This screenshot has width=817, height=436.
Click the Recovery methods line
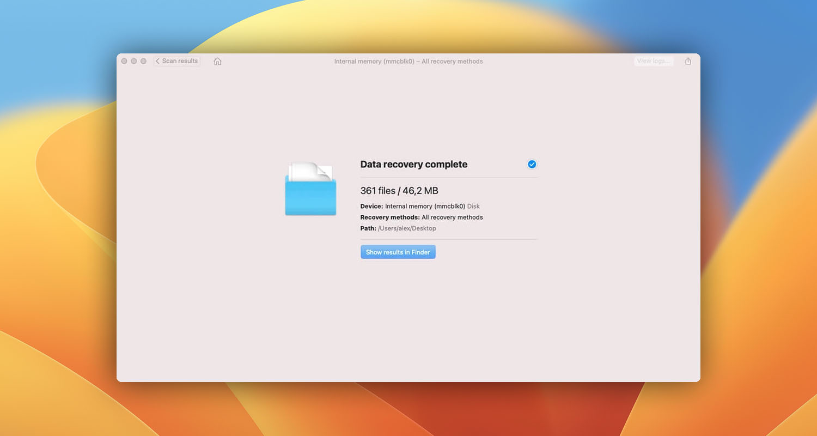[422, 217]
